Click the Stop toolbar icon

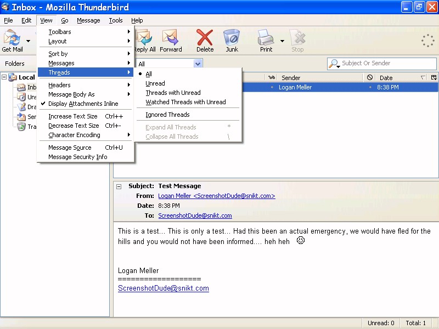tap(297, 37)
